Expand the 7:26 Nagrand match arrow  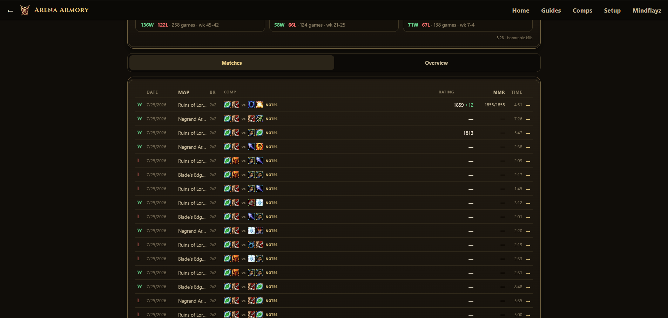pos(528,119)
